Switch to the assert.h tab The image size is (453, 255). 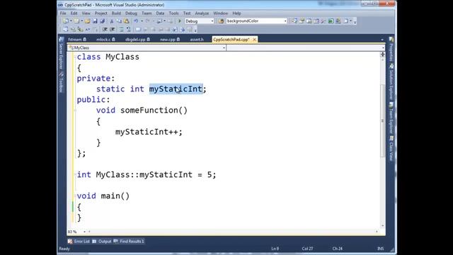click(x=197, y=40)
